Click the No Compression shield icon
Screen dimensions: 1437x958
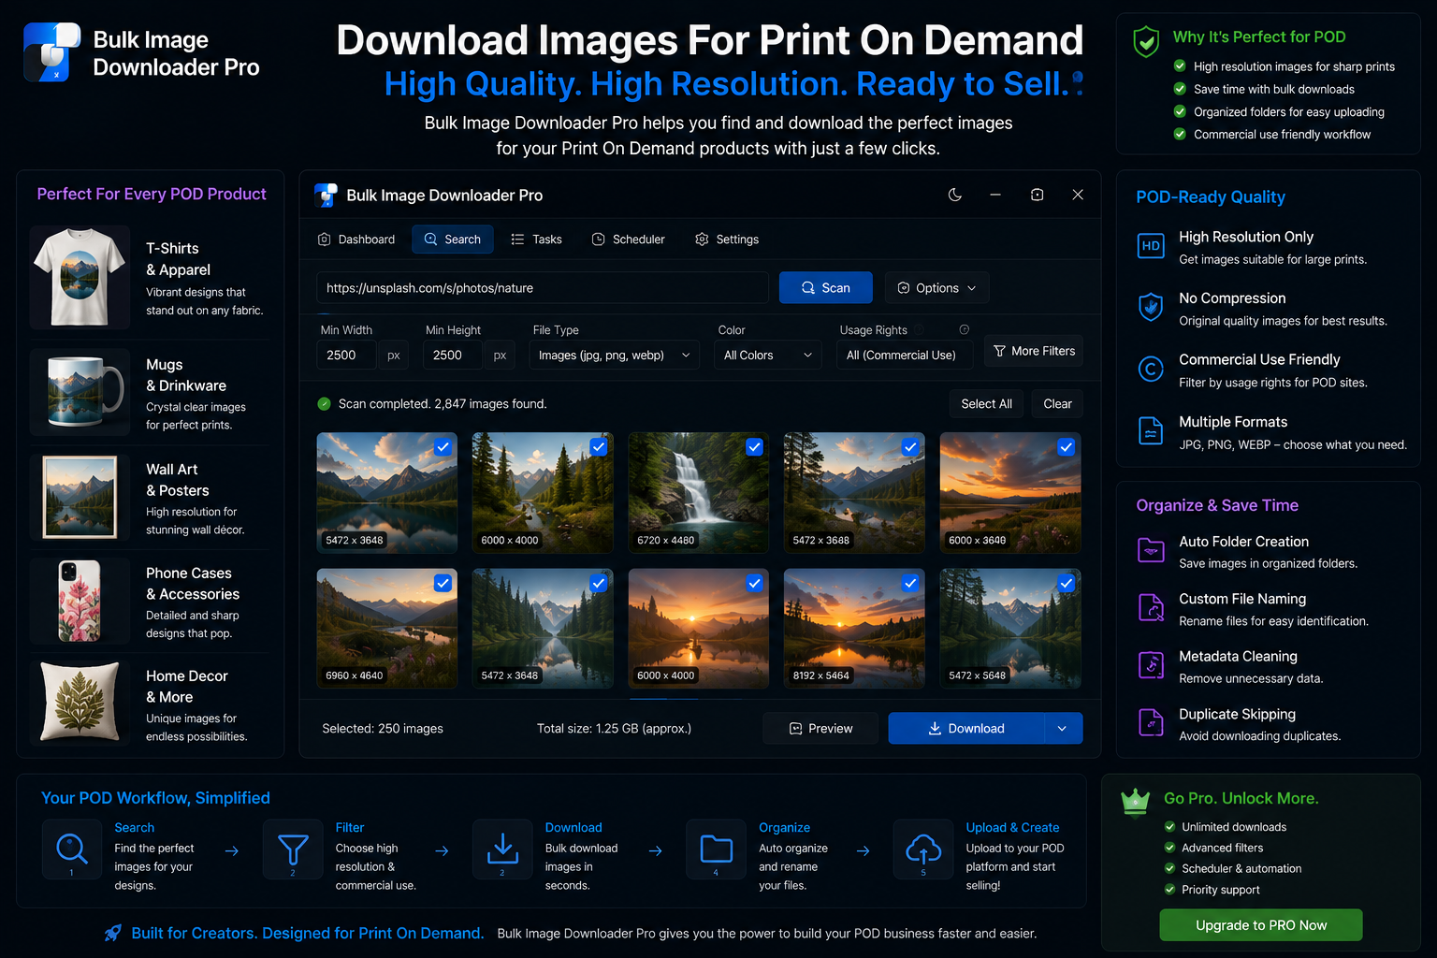1151,307
